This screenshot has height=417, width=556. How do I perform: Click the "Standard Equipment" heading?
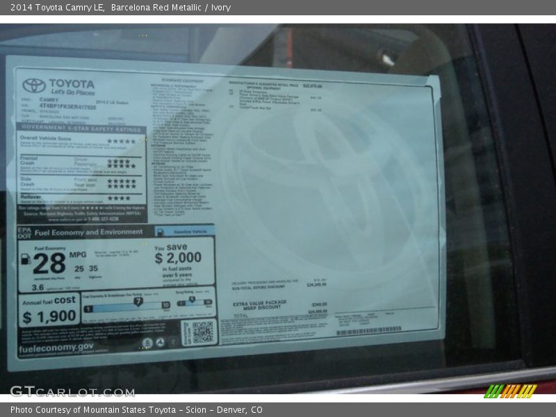[x=183, y=81]
